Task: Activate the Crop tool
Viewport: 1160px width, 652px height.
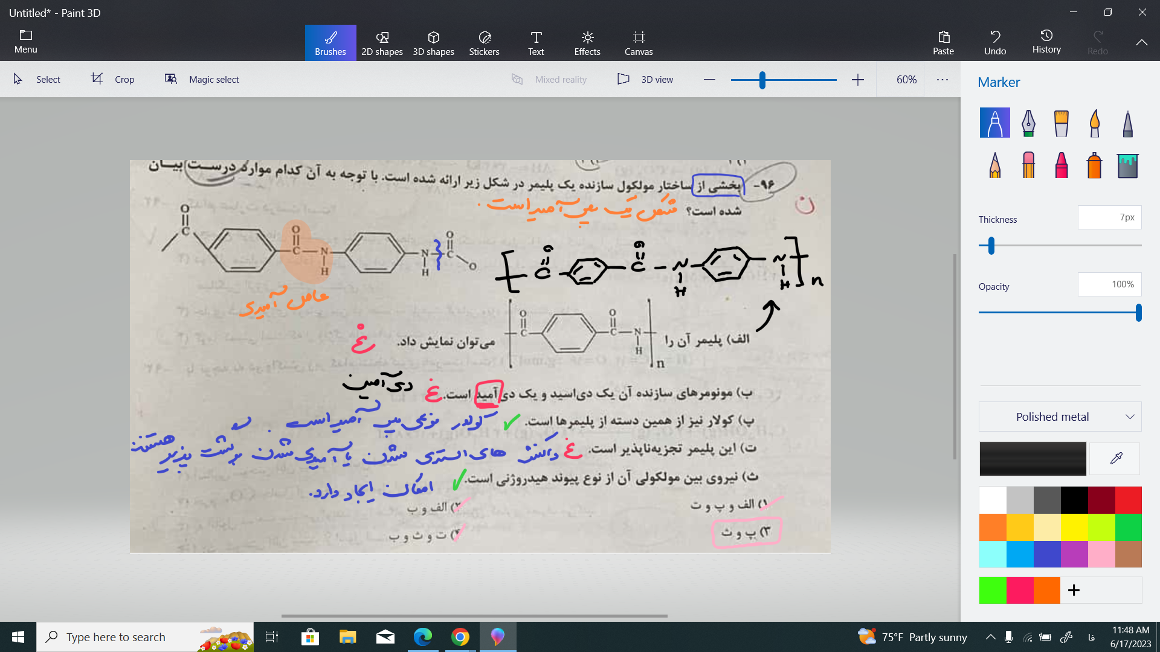Action: click(x=113, y=79)
